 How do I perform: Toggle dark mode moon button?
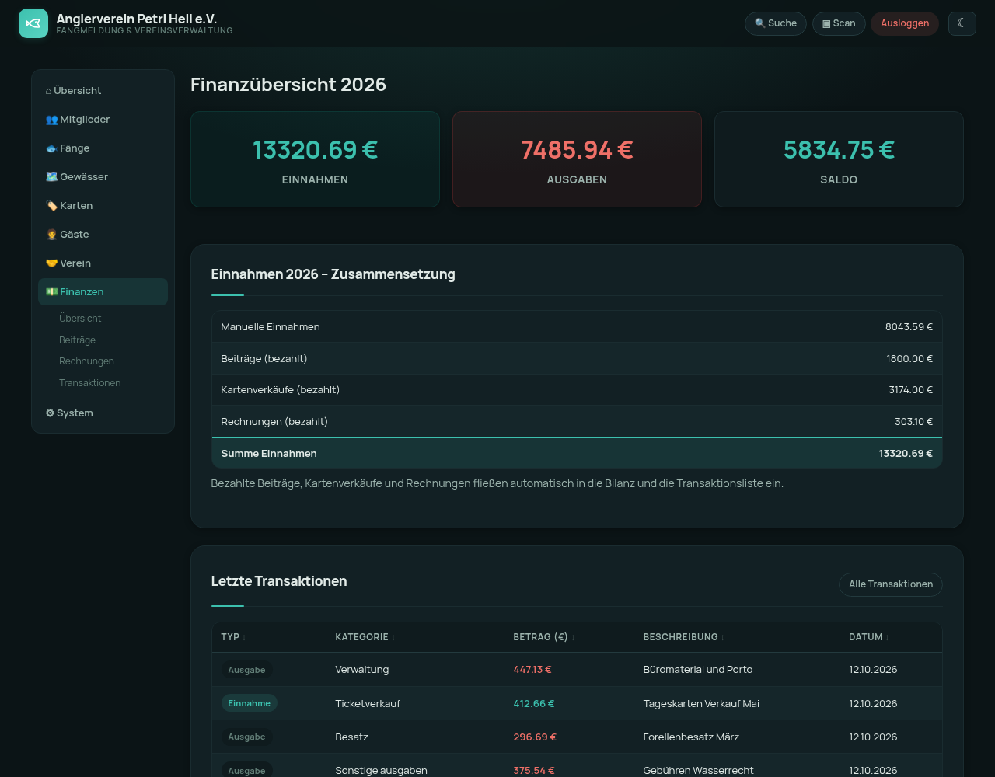(x=962, y=23)
